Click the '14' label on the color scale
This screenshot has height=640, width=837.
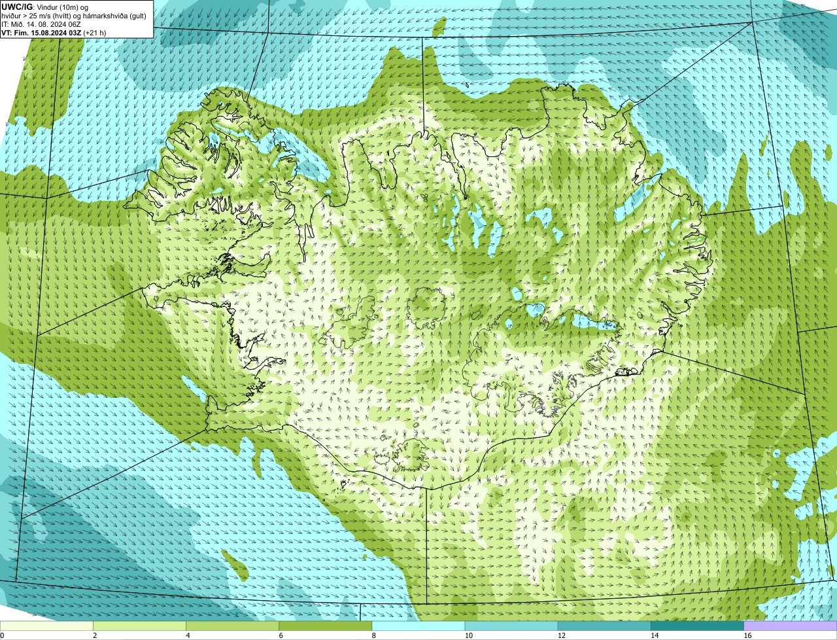(x=655, y=635)
